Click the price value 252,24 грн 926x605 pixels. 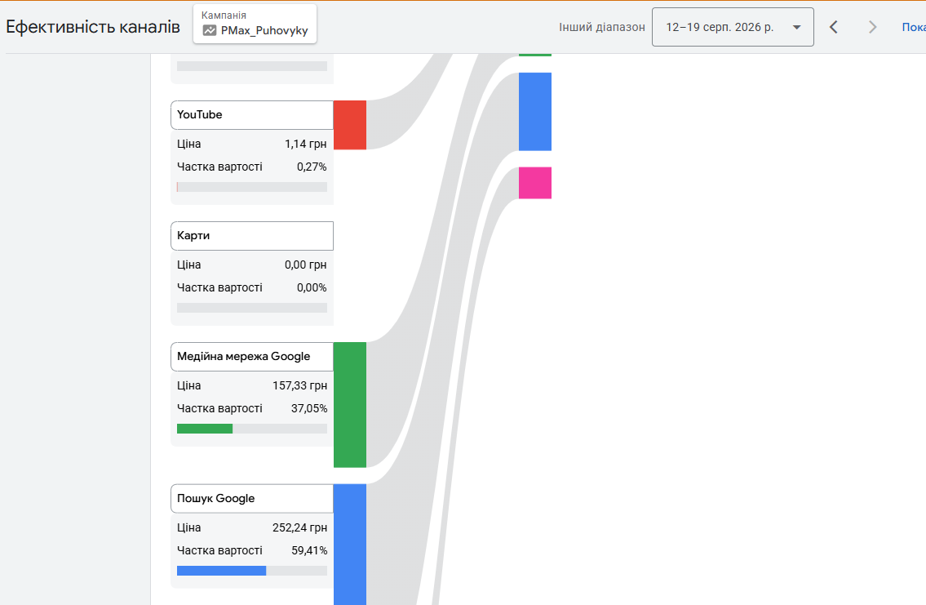pos(299,527)
